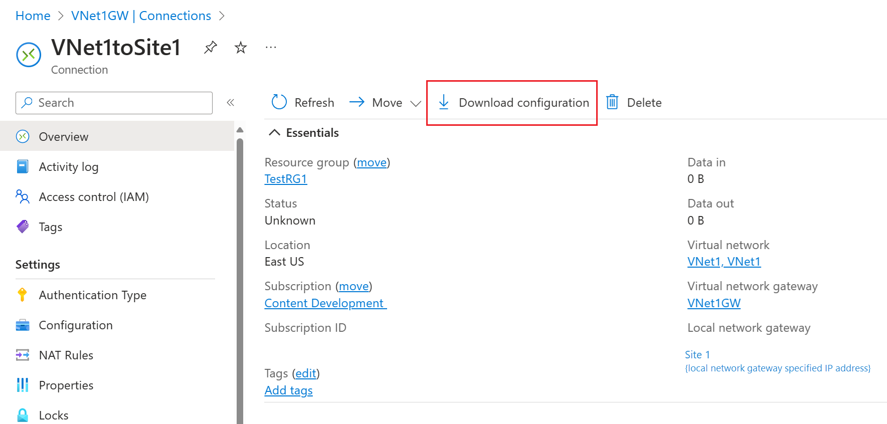Click the Delete trash can icon
887x424 pixels.
tap(612, 102)
